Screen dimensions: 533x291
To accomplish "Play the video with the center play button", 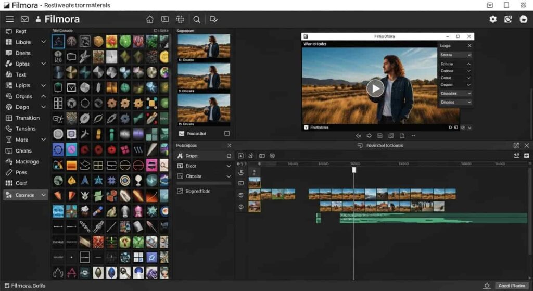I will click(x=375, y=88).
